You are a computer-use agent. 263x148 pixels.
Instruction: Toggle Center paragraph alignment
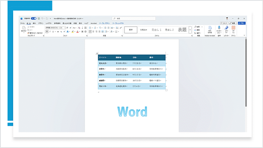pyautogui.click(x=93, y=32)
